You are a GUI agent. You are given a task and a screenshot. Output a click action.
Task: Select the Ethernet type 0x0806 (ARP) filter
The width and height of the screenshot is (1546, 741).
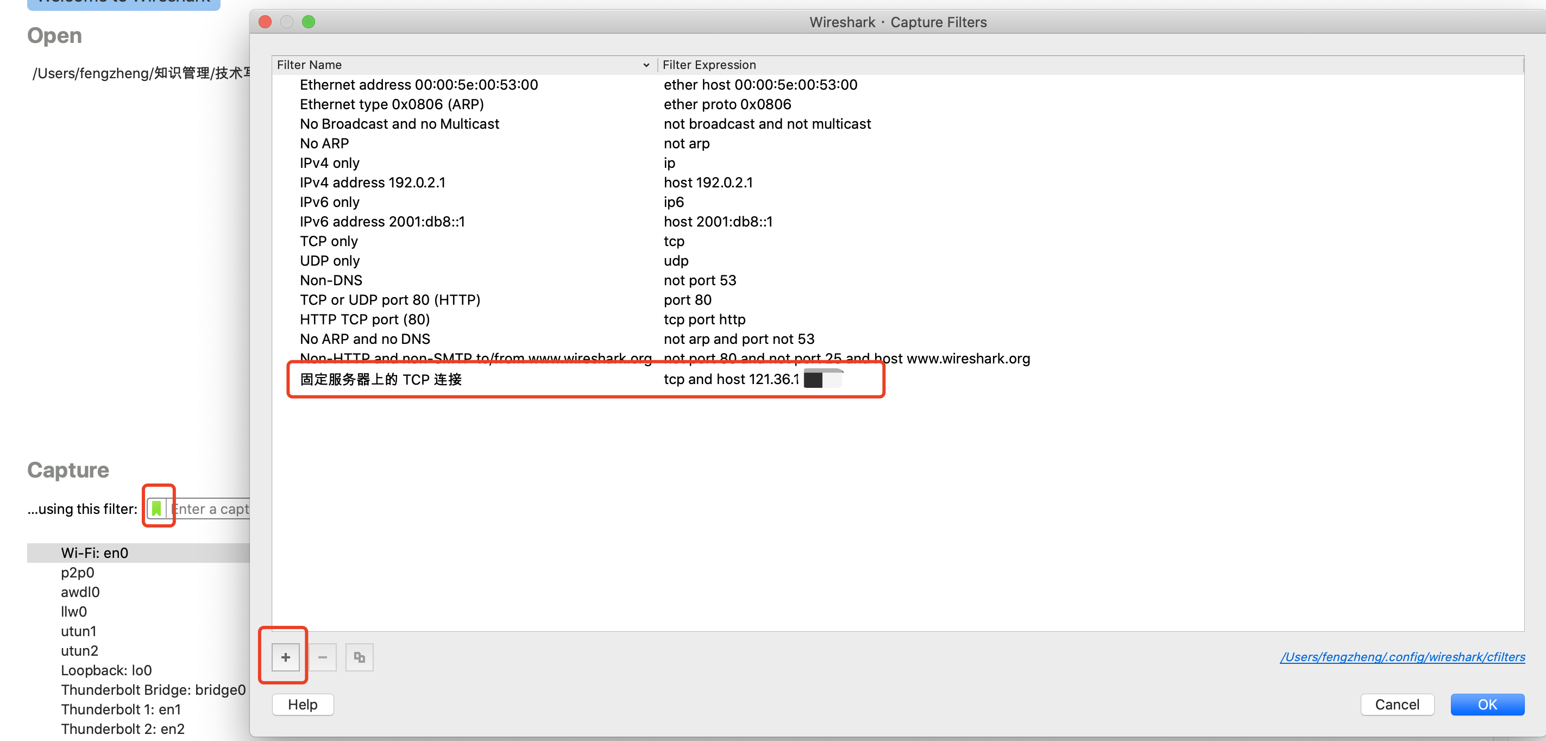click(x=392, y=104)
